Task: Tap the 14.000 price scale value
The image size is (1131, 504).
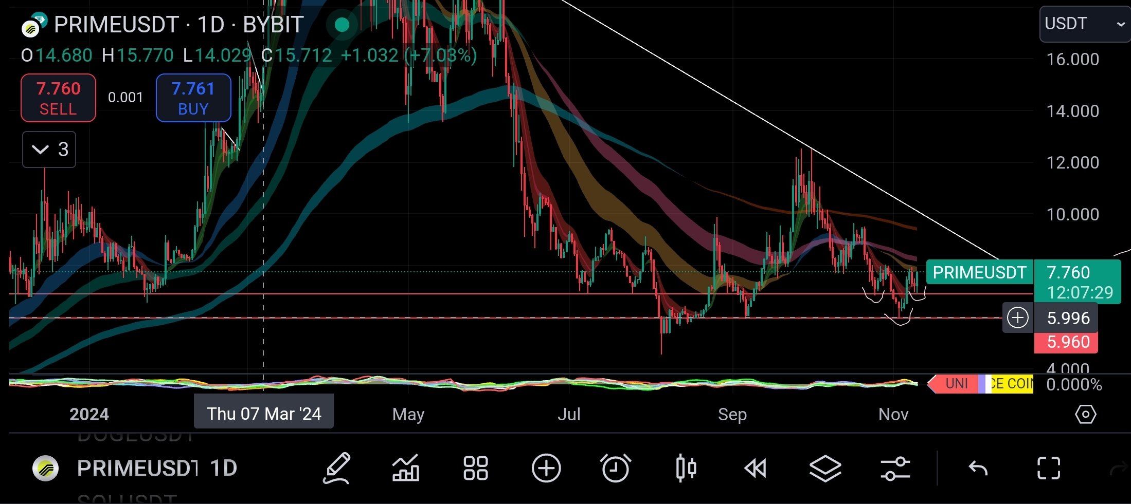Action: tap(1073, 111)
